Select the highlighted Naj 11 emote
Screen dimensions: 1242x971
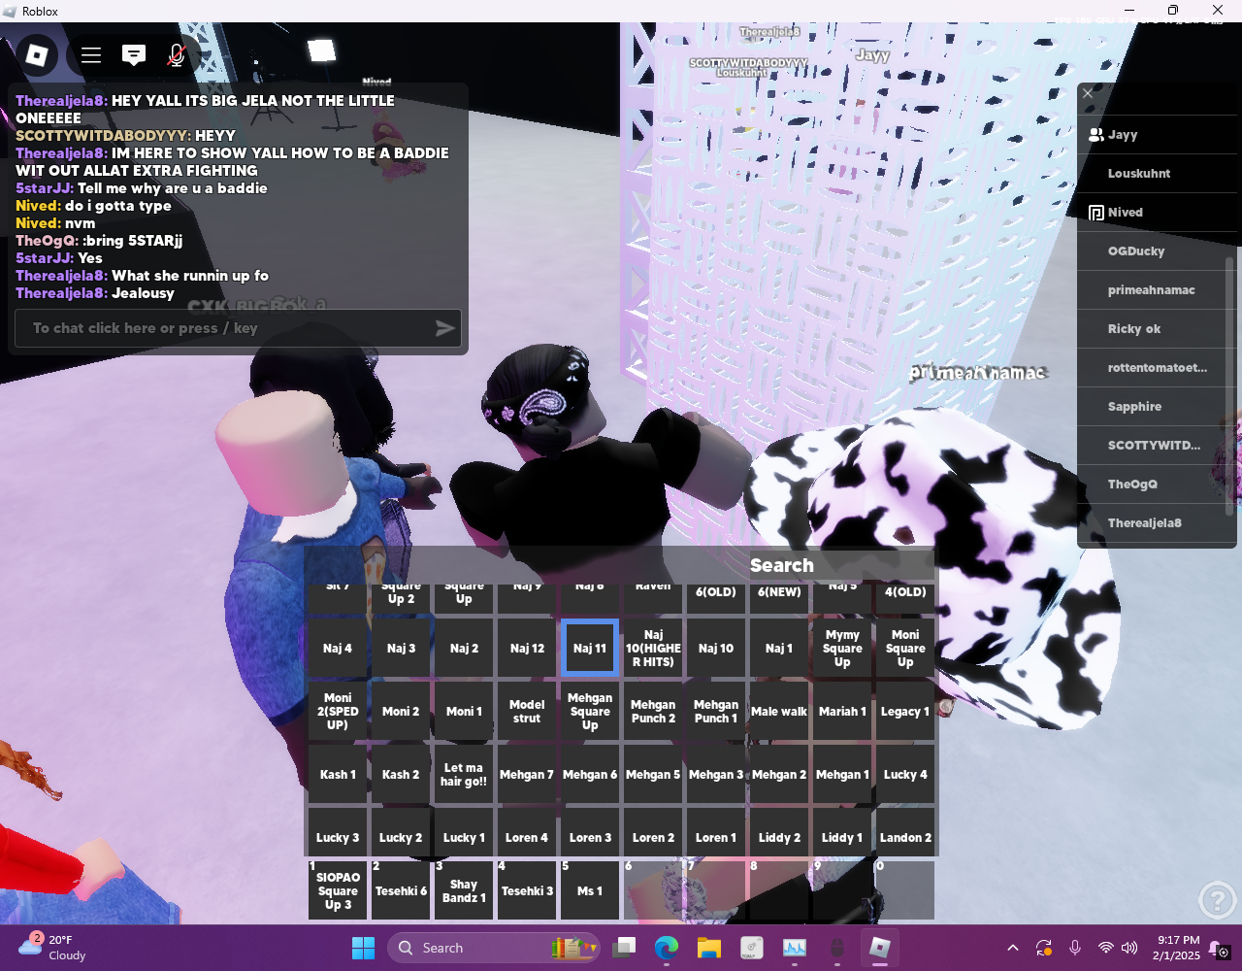[590, 649]
